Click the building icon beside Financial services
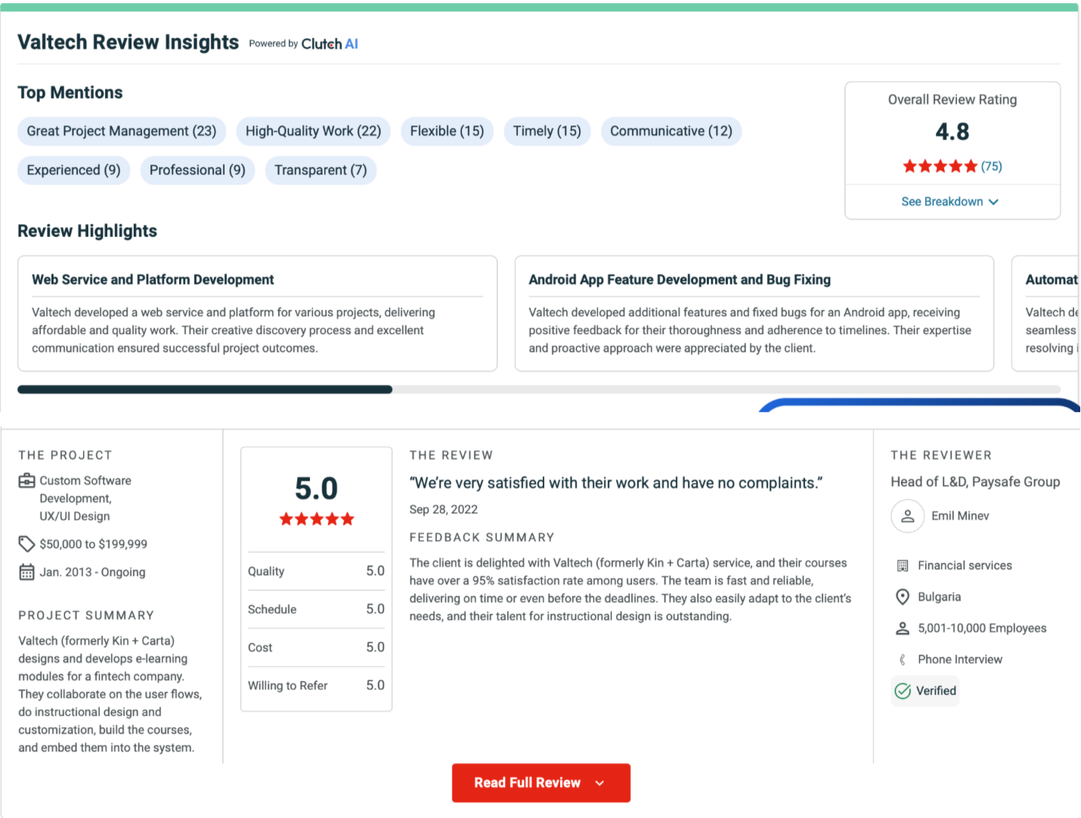Viewport: 1081px width, 818px height. pyautogui.click(x=903, y=565)
